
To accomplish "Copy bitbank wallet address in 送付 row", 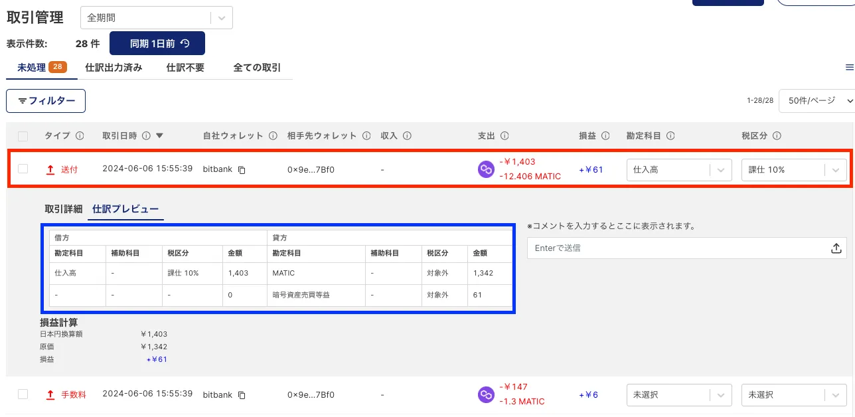I will point(242,170).
